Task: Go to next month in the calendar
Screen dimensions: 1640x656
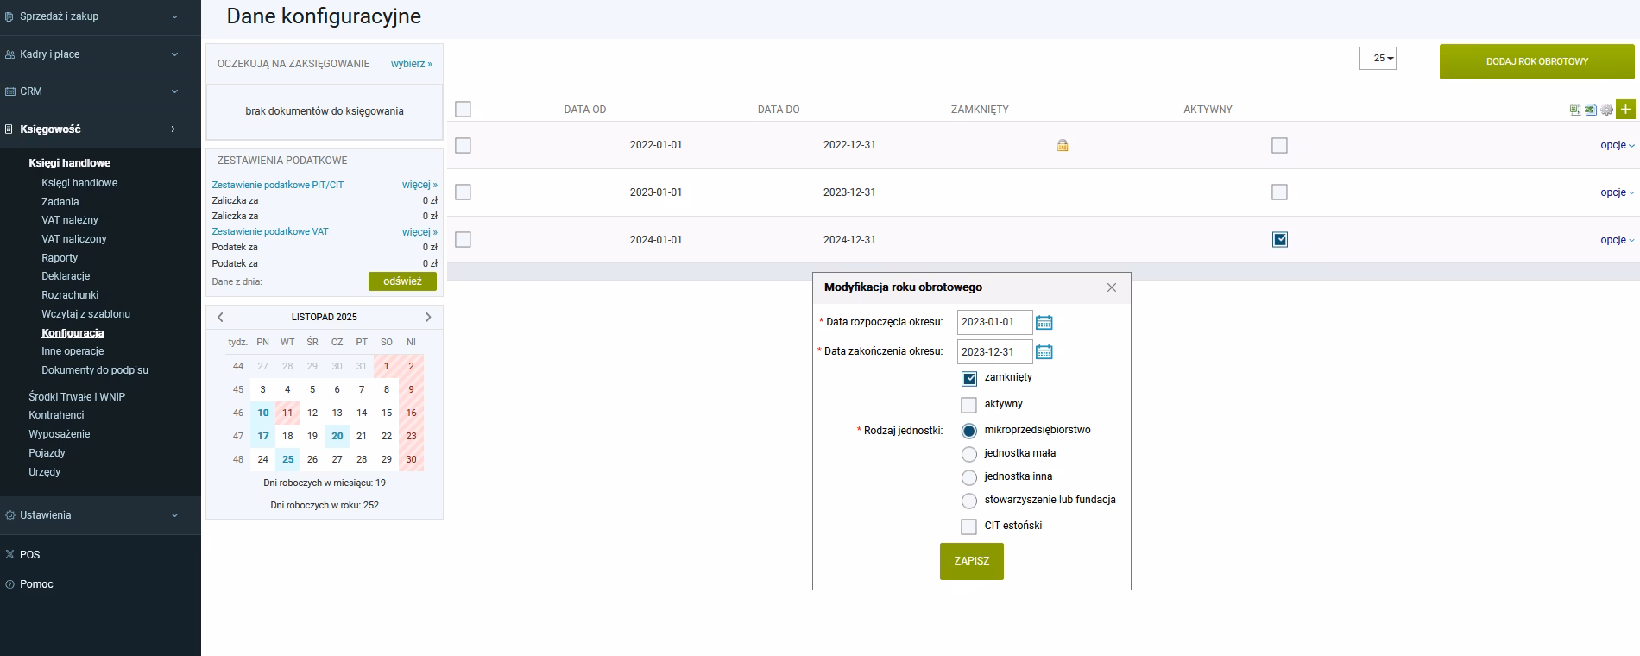Action: tap(428, 318)
